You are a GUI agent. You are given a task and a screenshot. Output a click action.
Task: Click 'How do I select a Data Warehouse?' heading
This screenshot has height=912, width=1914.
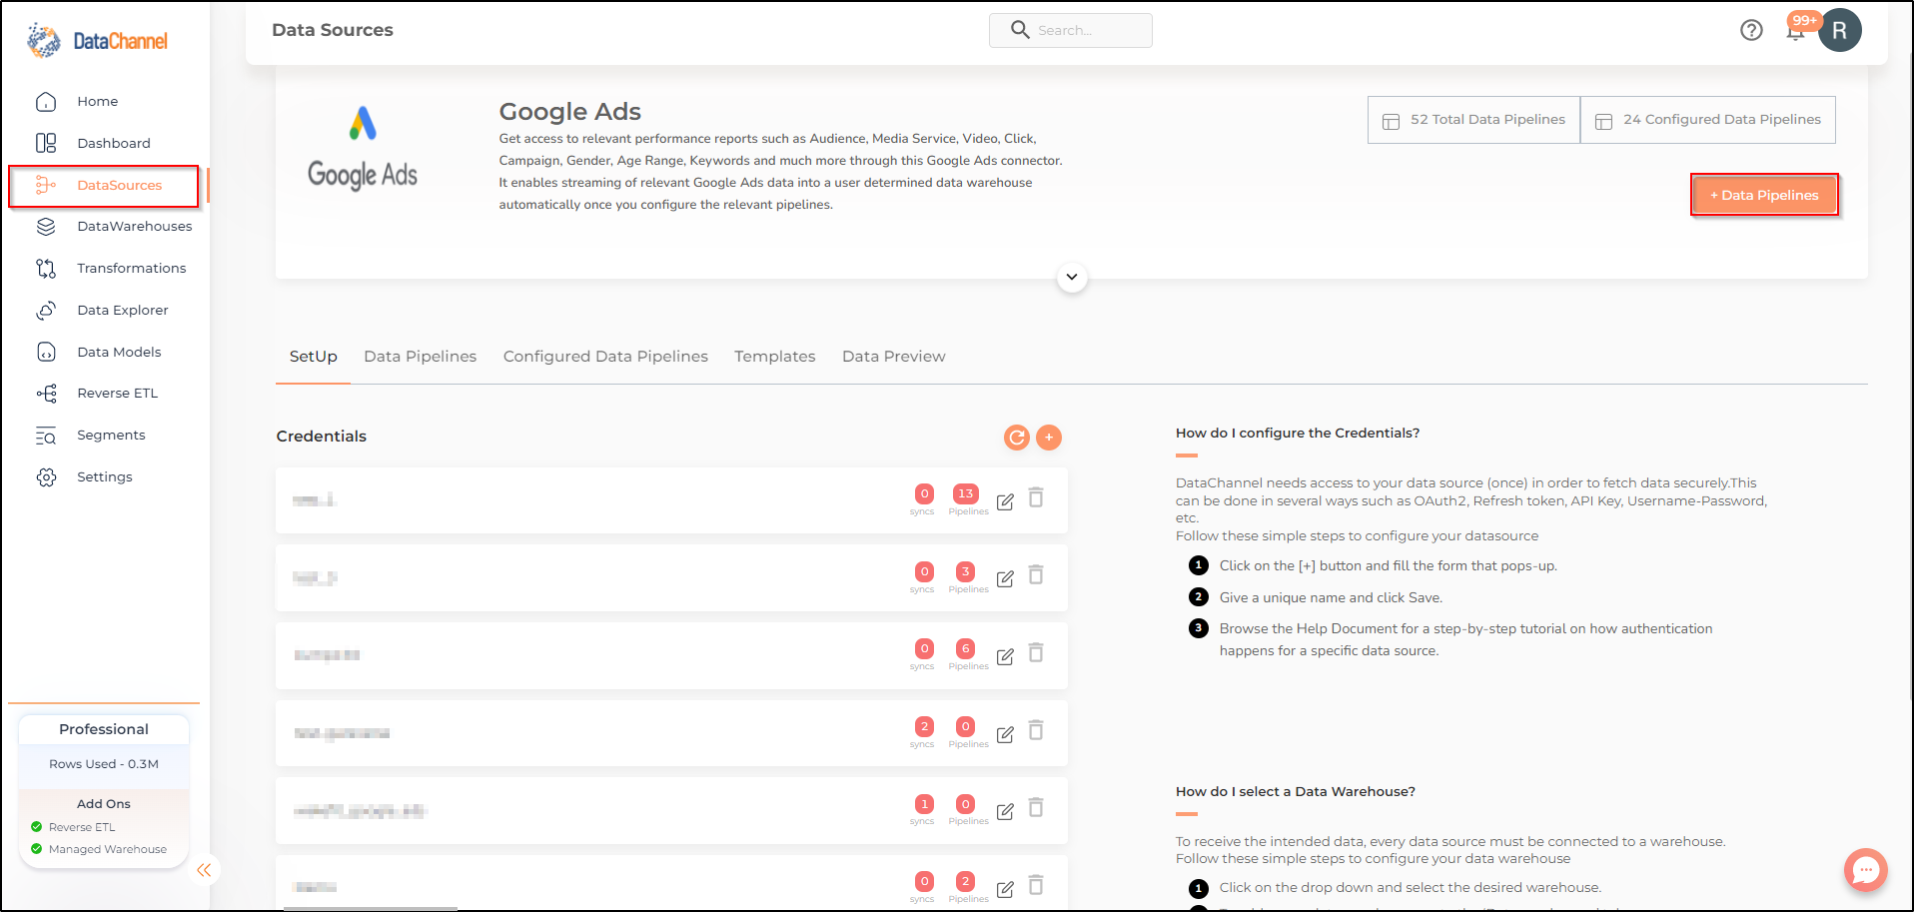click(x=1296, y=791)
